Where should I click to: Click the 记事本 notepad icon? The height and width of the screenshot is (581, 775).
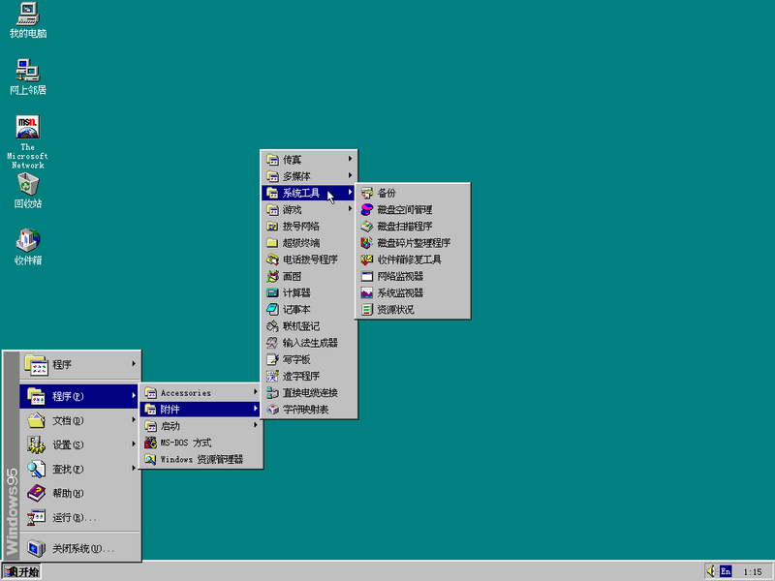click(x=272, y=309)
